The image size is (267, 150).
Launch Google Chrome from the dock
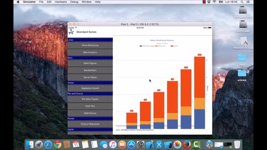click(58, 145)
